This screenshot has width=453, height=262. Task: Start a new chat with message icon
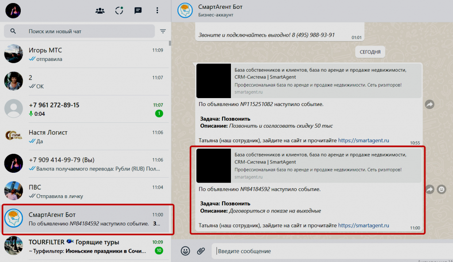[138, 11]
